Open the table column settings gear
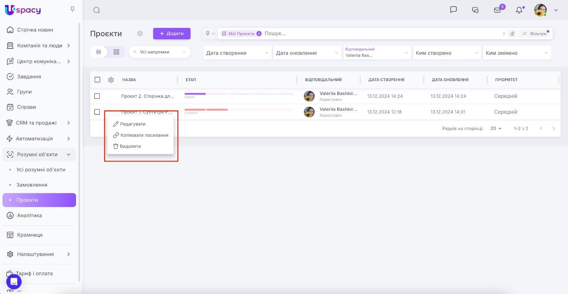Image resolution: width=568 pixels, height=294 pixels. pyautogui.click(x=111, y=80)
